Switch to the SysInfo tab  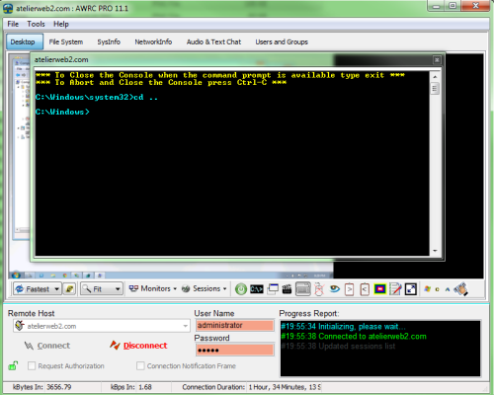[109, 41]
